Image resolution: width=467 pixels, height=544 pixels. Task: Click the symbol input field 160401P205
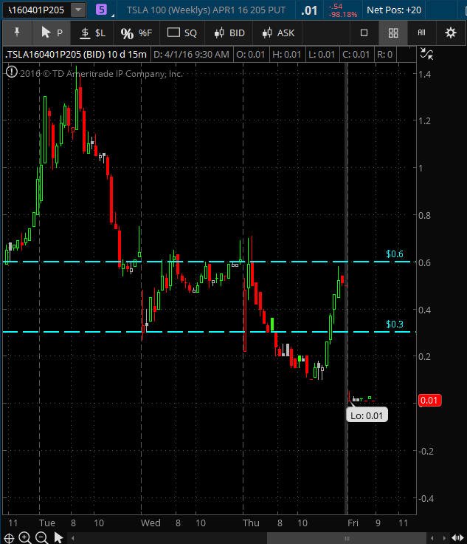pyautogui.click(x=36, y=10)
